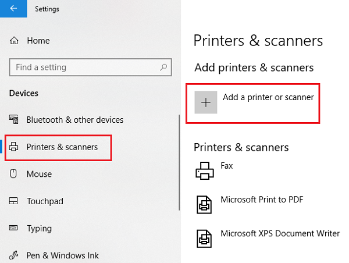Go to Settings Home
Screen dimensions: 349x263
[38, 41]
